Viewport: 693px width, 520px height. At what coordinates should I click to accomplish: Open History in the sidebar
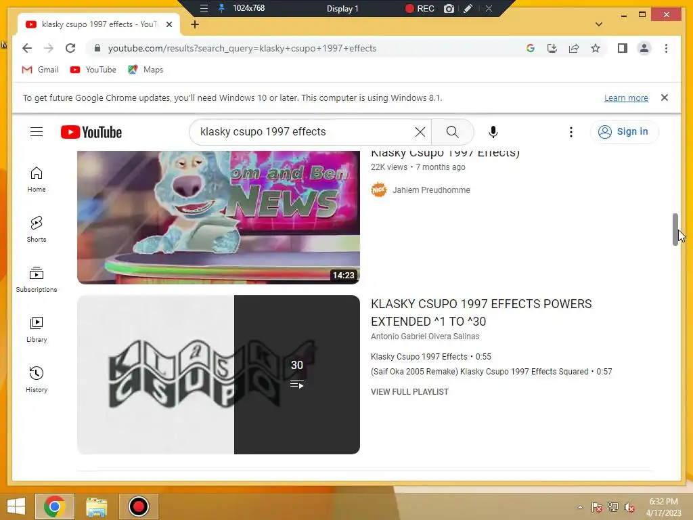37,380
